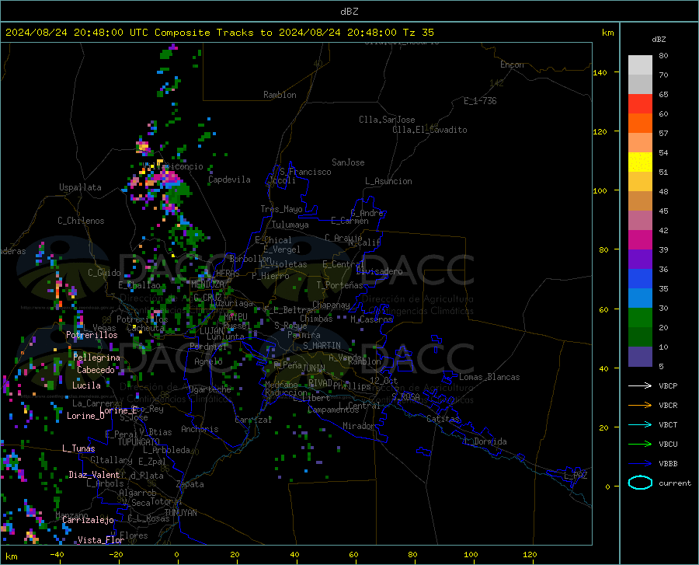This screenshot has width=699, height=565.
Task: Click the 'Tz 35' text in header
Action: click(418, 33)
